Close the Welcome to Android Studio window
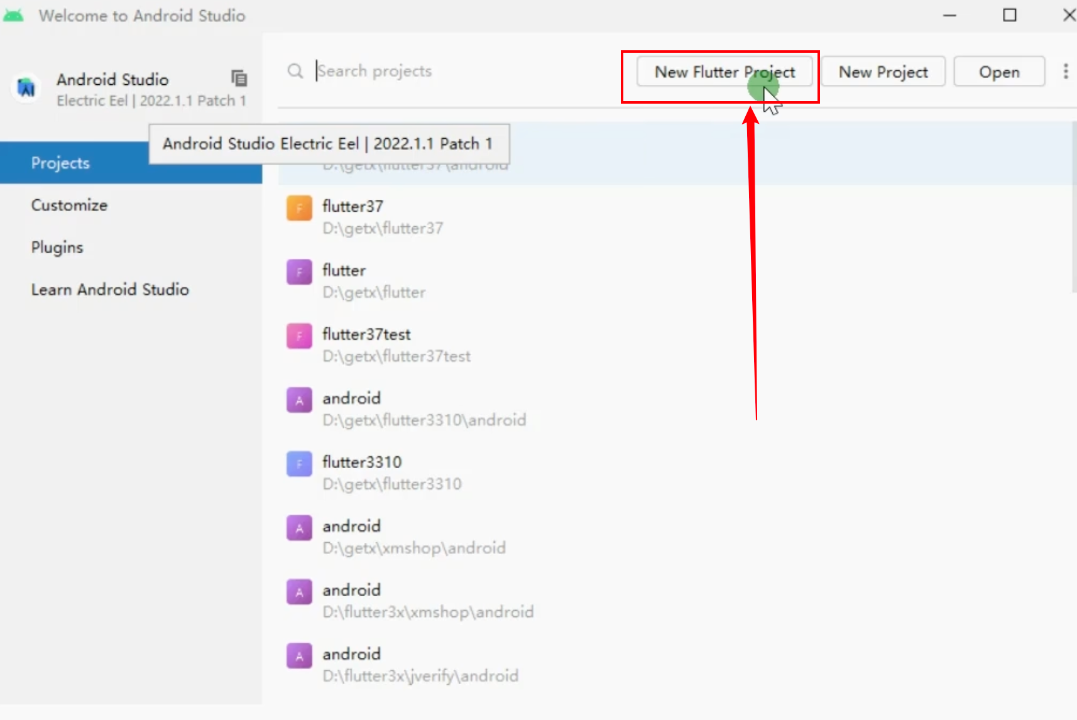The image size is (1077, 720). point(1068,15)
